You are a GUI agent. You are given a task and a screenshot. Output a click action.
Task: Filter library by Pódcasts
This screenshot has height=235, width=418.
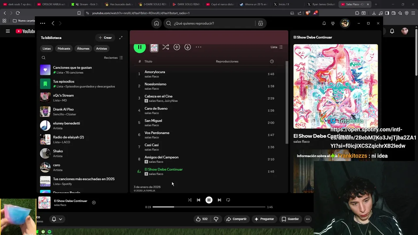point(64,48)
